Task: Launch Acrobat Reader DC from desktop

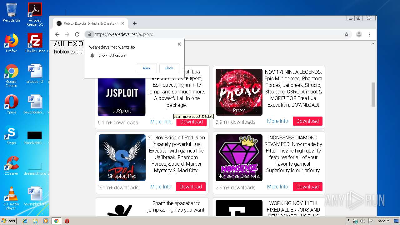Action: coord(35,14)
